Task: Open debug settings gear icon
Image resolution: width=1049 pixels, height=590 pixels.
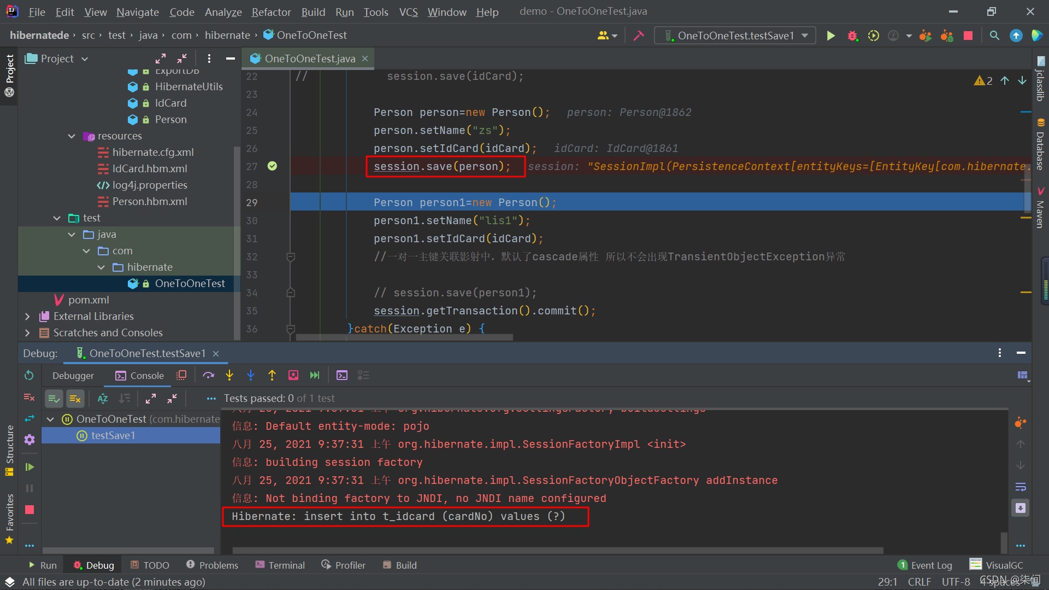Action: 30,440
